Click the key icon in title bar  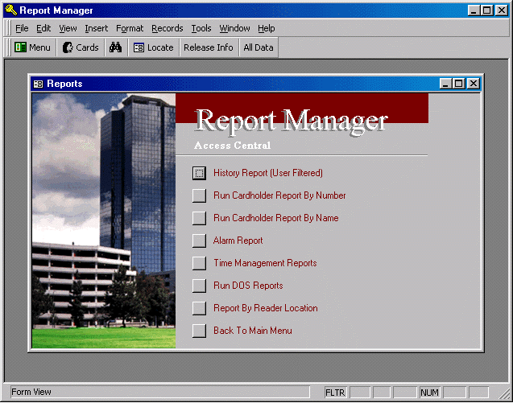(10, 10)
